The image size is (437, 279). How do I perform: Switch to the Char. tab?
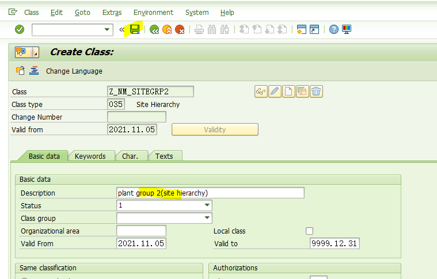point(130,156)
